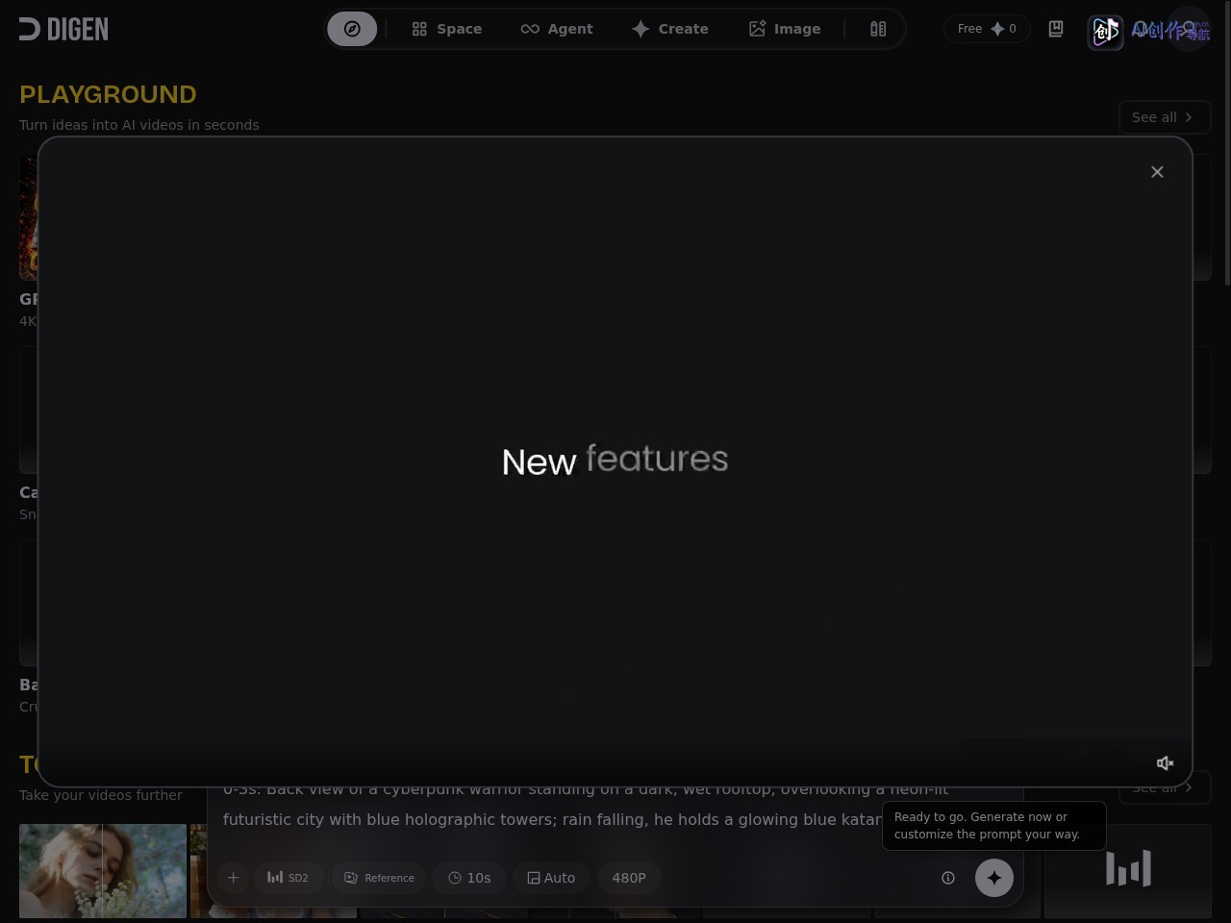Open the woman with flowers thumbnail
Viewport: 1231px width, 923px height.
click(103, 870)
